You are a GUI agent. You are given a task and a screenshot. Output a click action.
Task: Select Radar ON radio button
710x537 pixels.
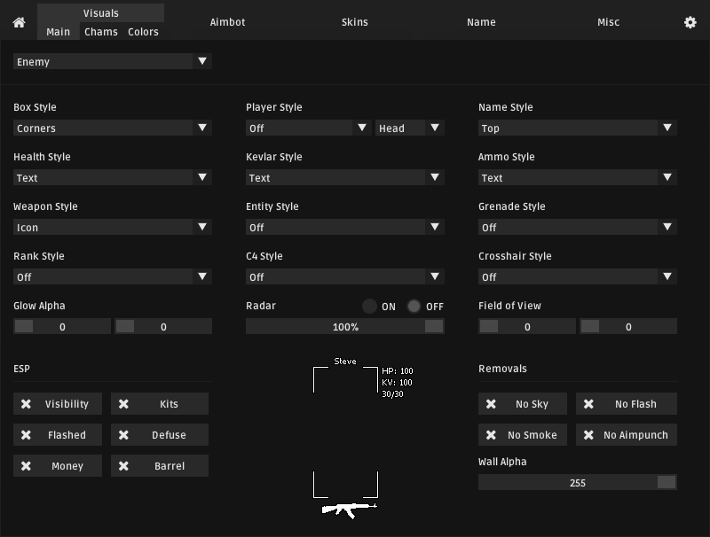coord(369,306)
